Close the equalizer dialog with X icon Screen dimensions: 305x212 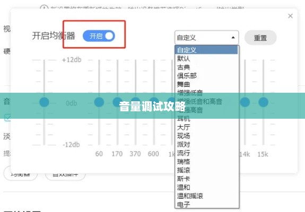click(290, 16)
